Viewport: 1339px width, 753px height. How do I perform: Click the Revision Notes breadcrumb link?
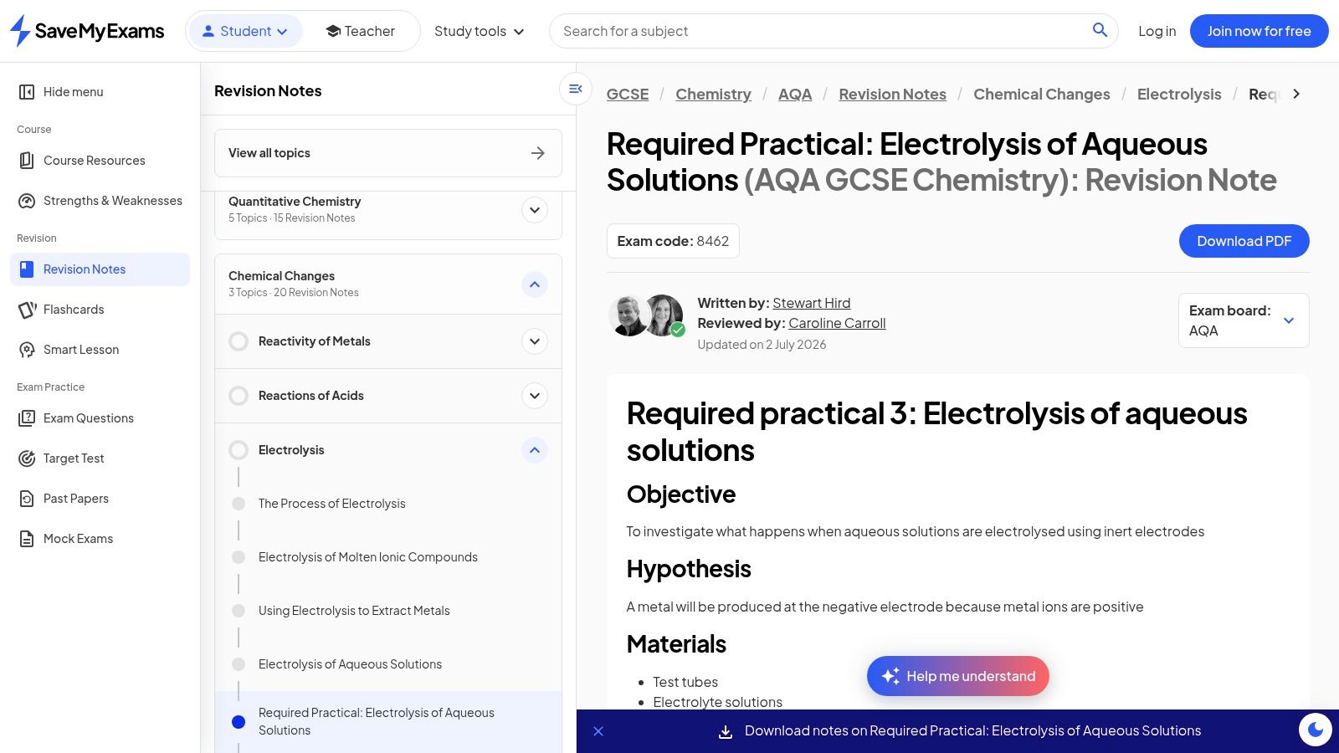point(892,95)
